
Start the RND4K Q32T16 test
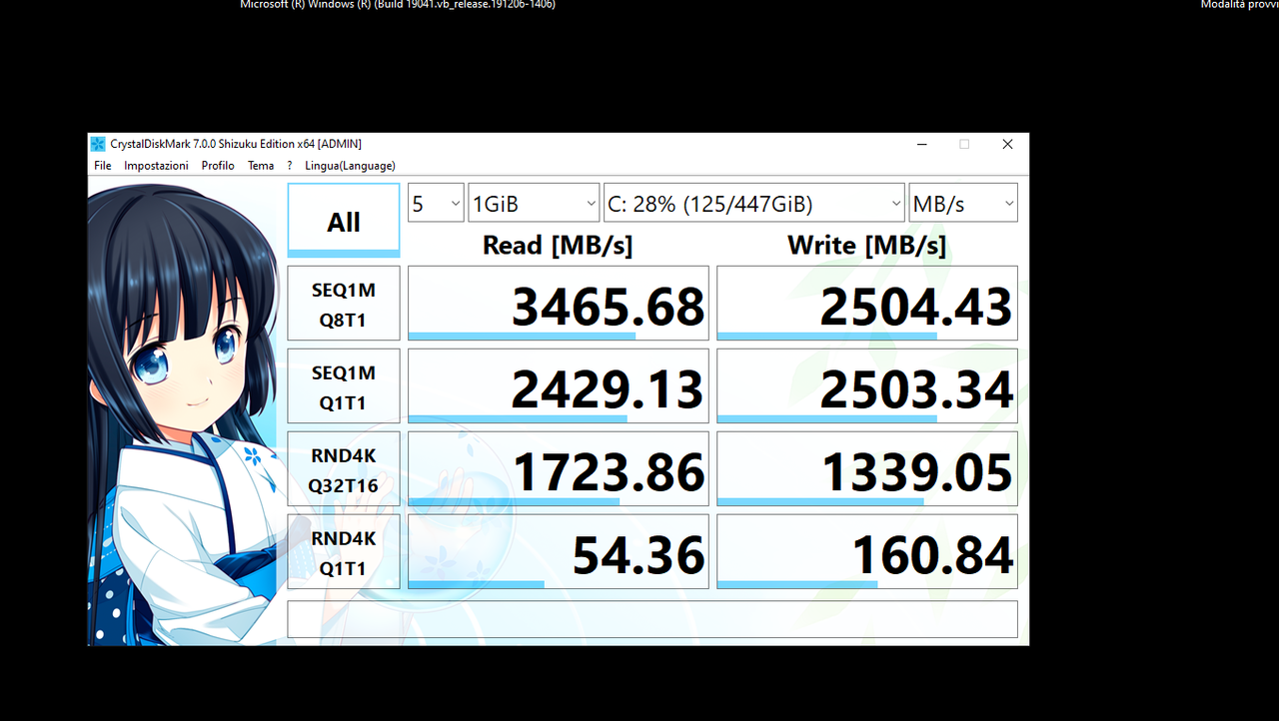click(344, 468)
